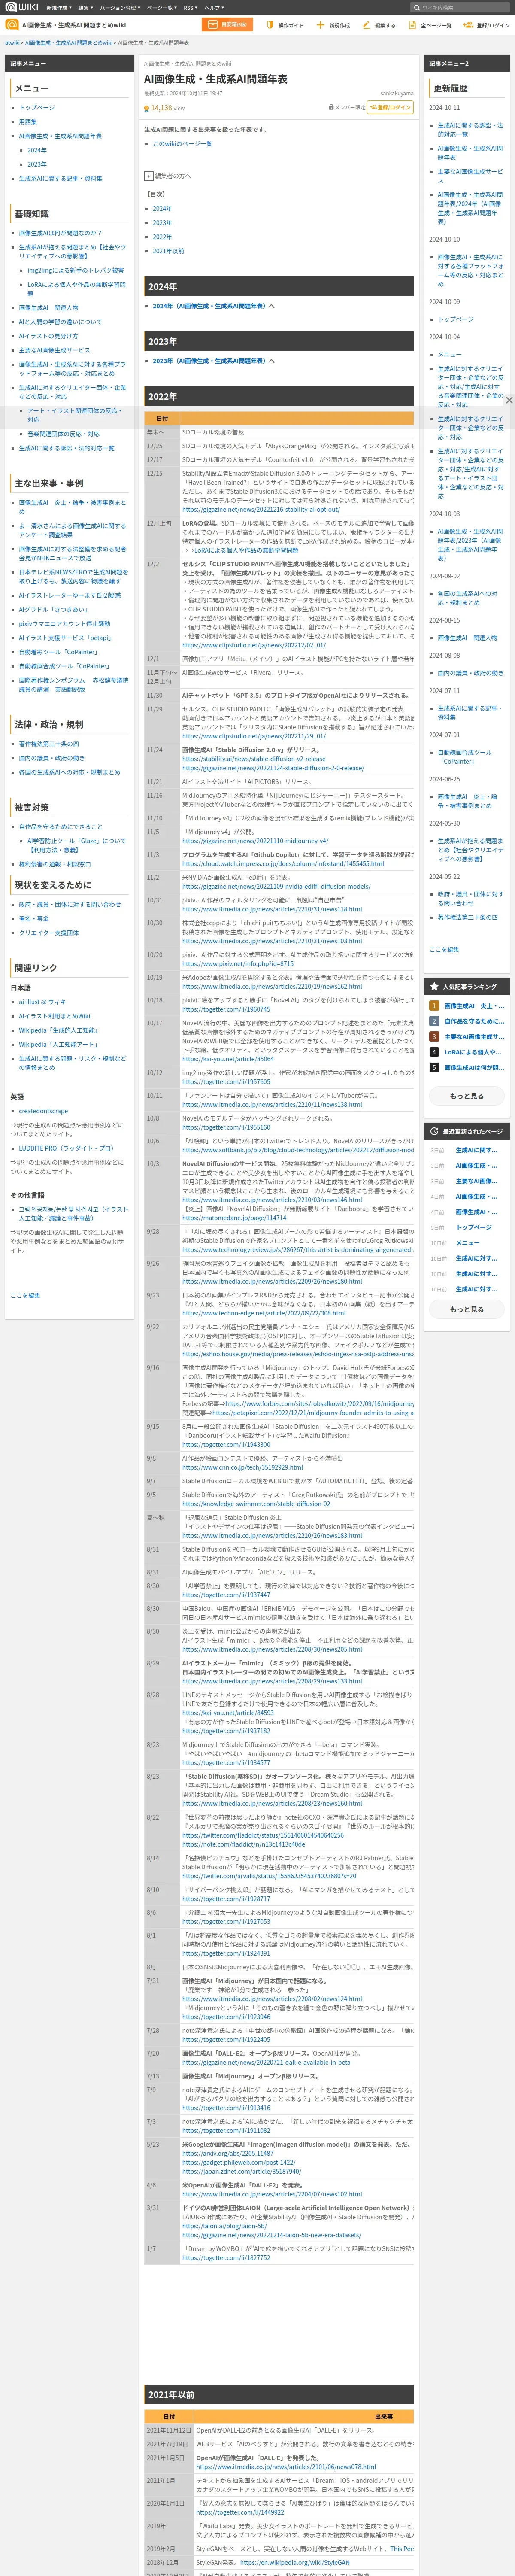Screen dimensions: 515x2576
Task: Expand the 編集者の方へ plus toggle
Action: click(x=149, y=176)
